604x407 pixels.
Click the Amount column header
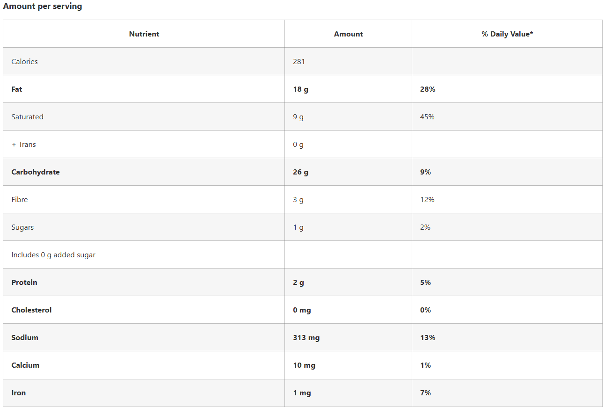[x=349, y=34]
